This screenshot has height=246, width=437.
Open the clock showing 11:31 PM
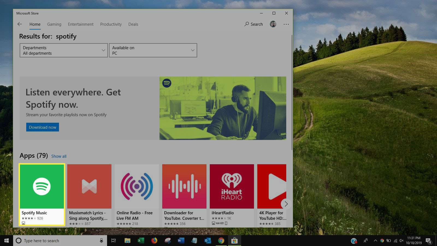pos(414,241)
